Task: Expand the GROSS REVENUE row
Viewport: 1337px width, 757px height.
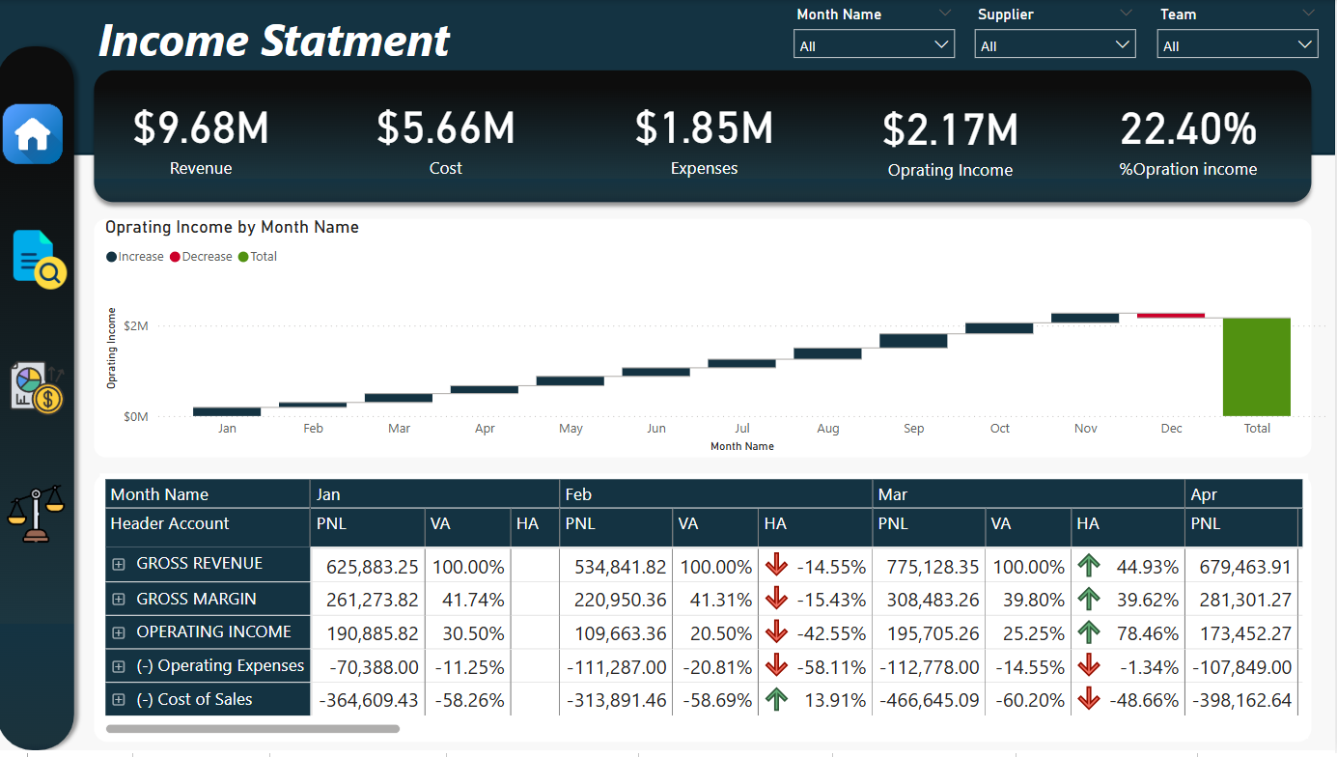Action: coord(119,565)
